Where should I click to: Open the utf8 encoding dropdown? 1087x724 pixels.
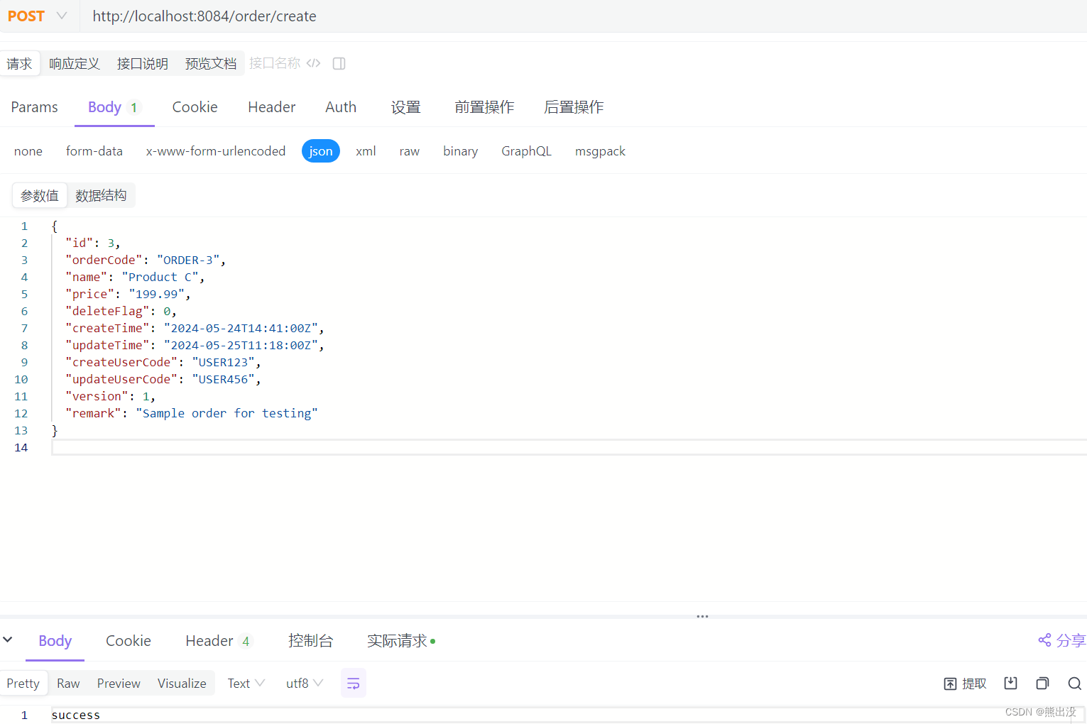(x=305, y=683)
